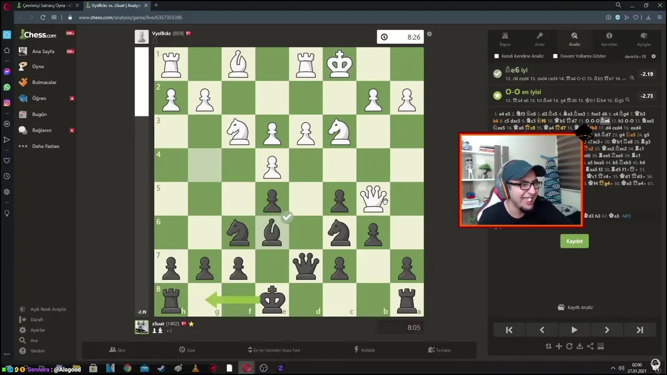Enable Devam Yollarını Göster checkbox
The image size is (667, 375).
pos(555,56)
